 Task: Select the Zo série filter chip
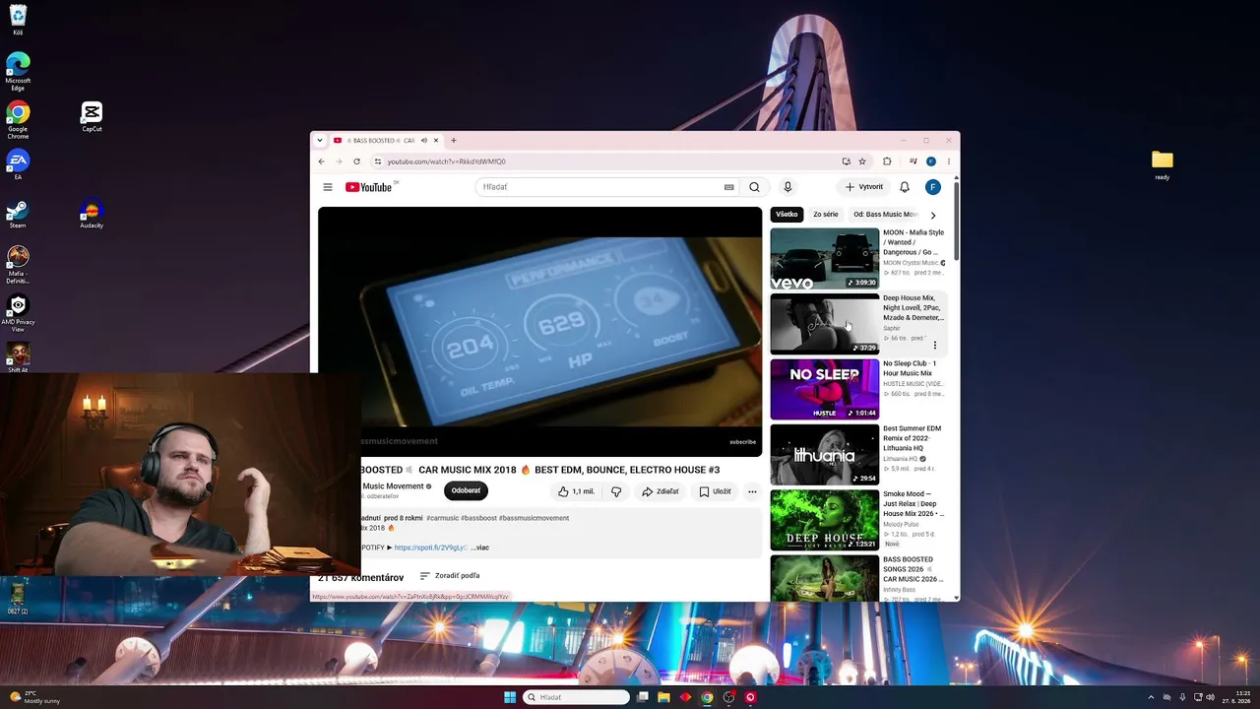(x=826, y=215)
